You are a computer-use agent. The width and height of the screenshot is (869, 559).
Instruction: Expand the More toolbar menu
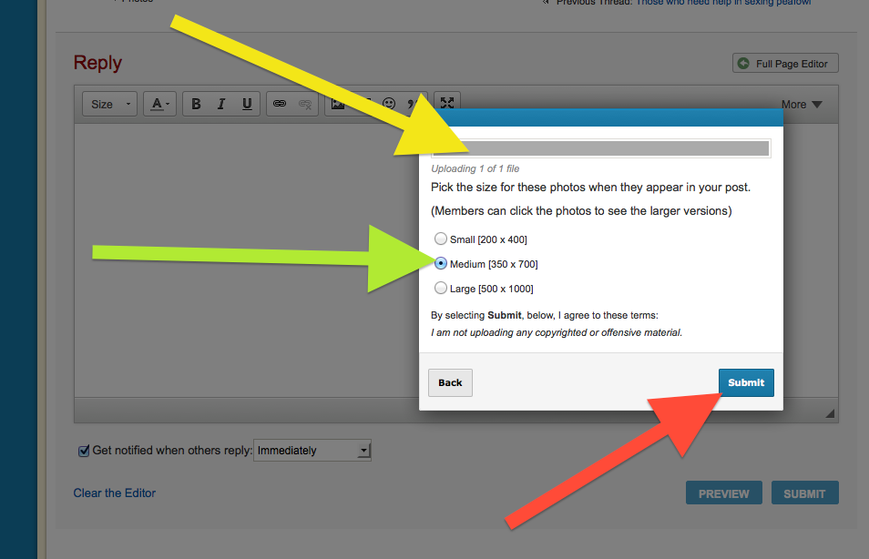(x=802, y=105)
